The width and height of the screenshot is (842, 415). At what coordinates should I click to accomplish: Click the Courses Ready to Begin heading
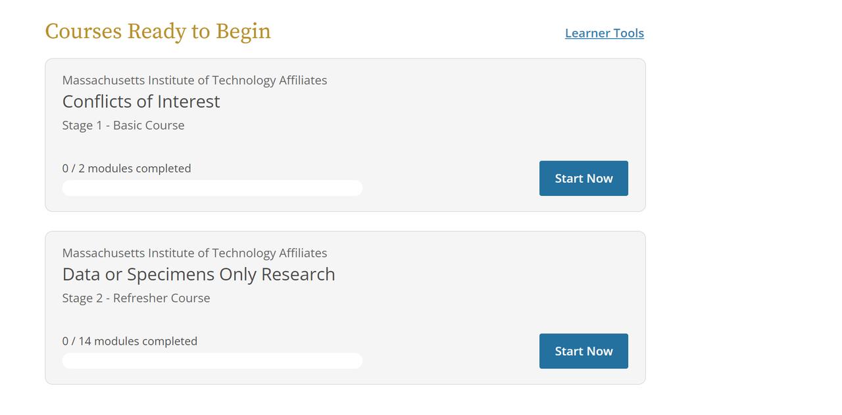158,32
